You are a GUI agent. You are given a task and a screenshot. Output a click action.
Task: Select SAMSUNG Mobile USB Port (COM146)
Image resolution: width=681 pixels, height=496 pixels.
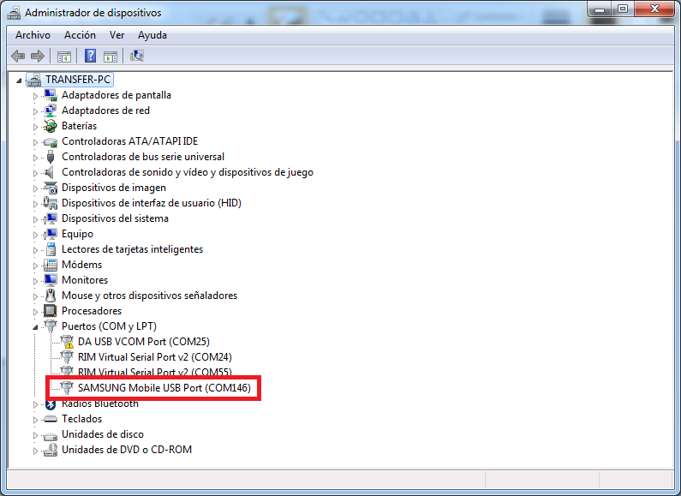[x=166, y=388]
